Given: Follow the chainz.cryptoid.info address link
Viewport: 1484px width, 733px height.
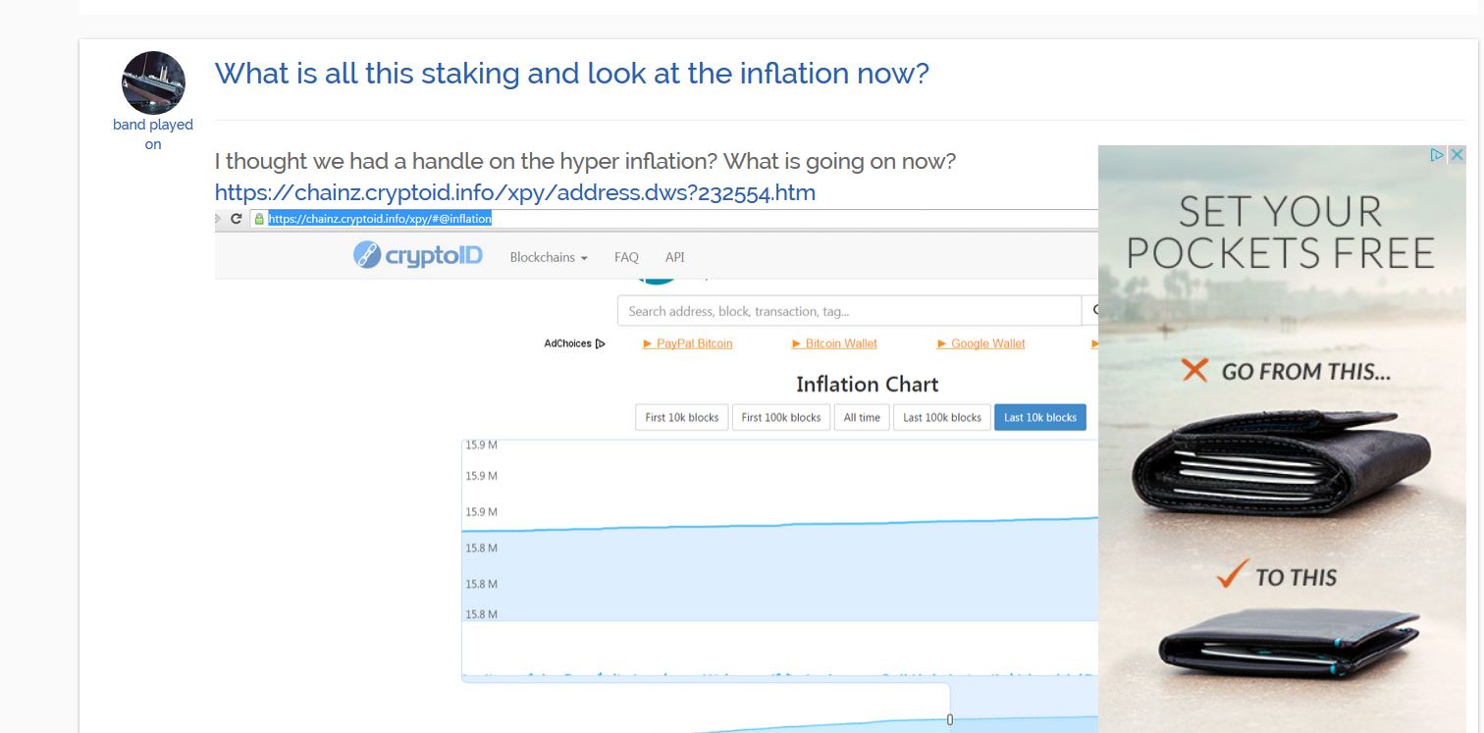Looking at the screenshot, I should [514, 192].
